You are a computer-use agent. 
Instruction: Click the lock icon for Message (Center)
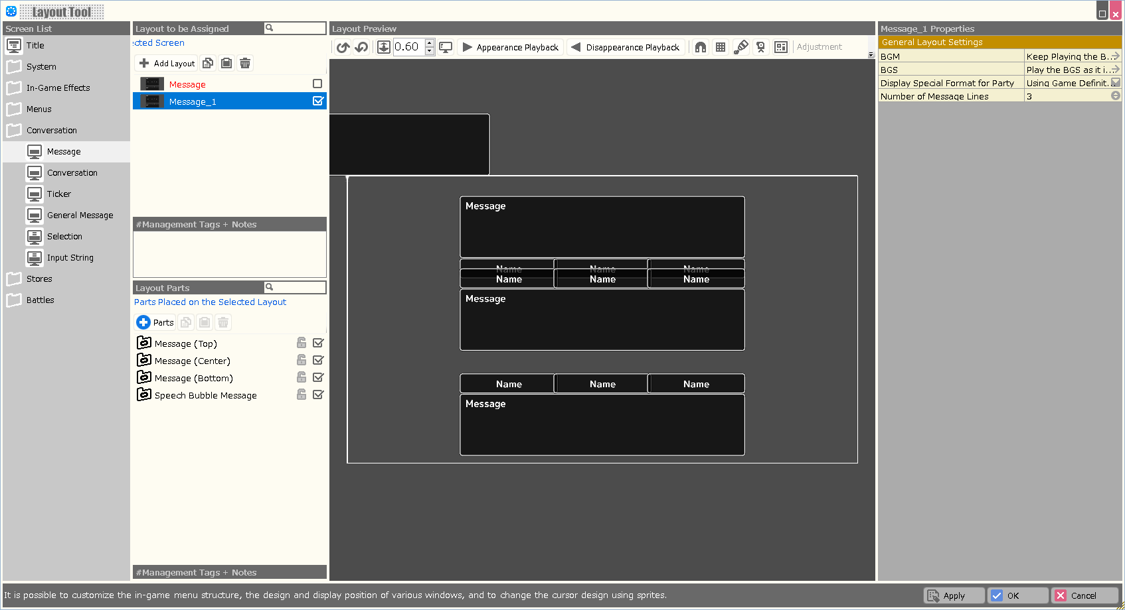pos(302,360)
